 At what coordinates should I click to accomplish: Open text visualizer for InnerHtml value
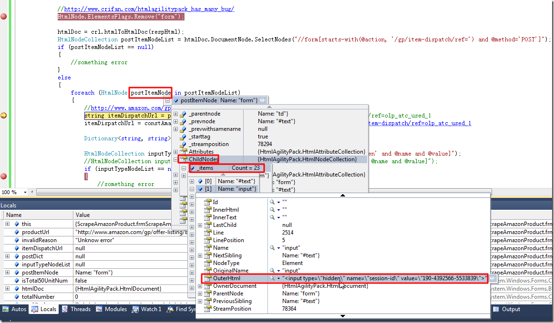point(272,210)
